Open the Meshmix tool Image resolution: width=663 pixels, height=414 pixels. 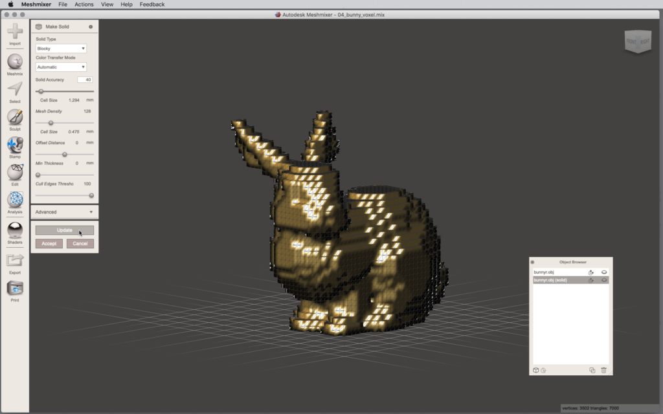(x=15, y=62)
